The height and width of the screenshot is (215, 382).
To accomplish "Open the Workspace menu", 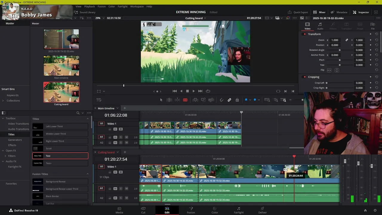I will point(137,6).
